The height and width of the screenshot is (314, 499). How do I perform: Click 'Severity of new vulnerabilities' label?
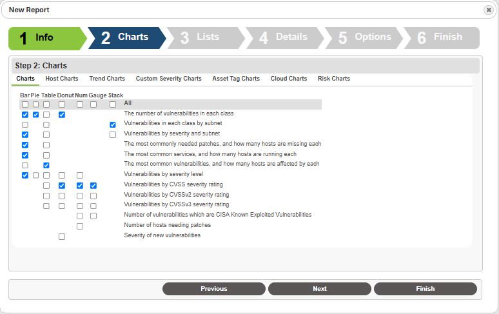(162, 235)
